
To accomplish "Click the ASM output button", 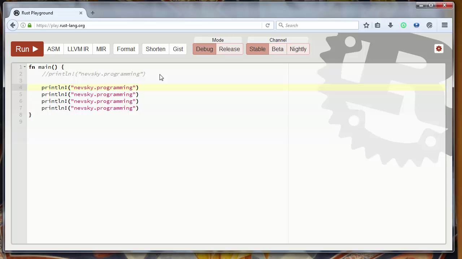I will pyautogui.click(x=53, y=49).
